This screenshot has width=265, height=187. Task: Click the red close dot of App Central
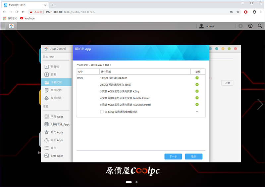click(235, 49)
